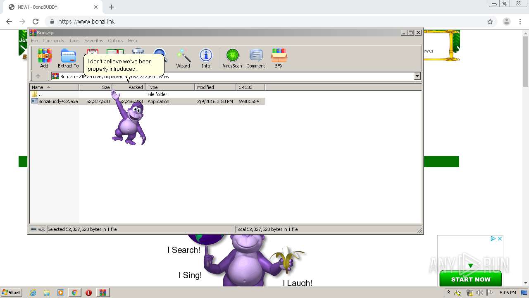
Task: Close the ad with the X icon
Action: click(x=500, y=238)
